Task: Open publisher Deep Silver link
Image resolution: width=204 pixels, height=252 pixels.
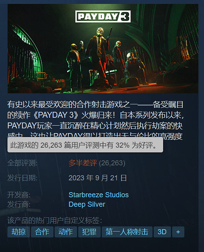Action: coord(87,204)
